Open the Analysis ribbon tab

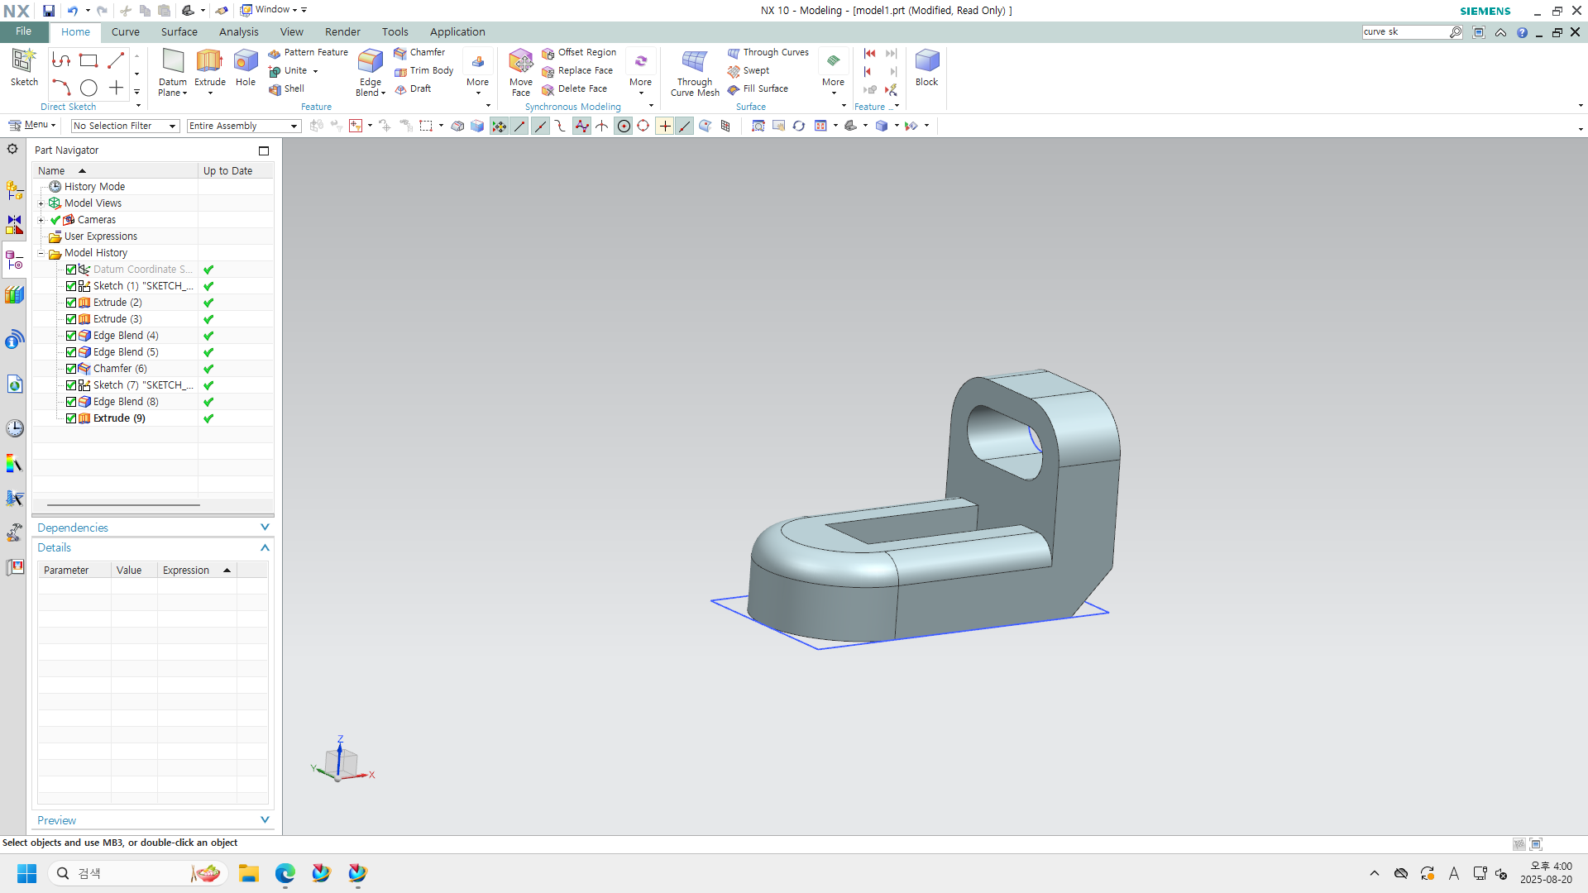[238, 32]
